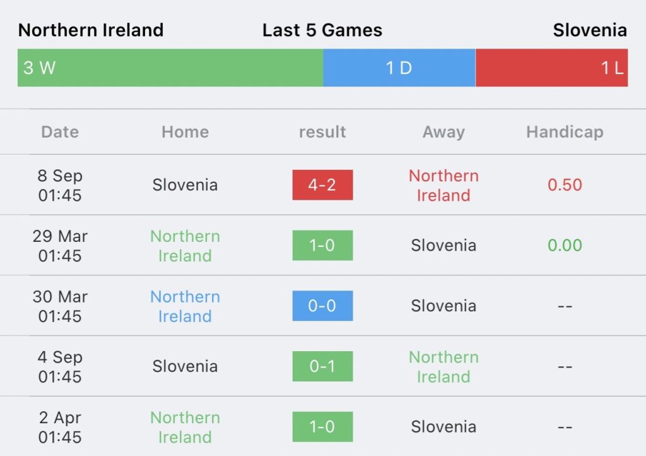Open the blue 0-0 result badge

(x=322, y=306)
